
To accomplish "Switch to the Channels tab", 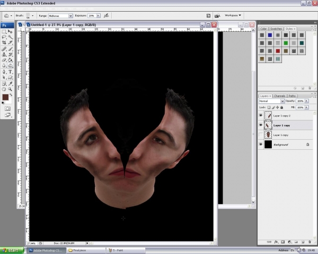I will pos(280,96).
